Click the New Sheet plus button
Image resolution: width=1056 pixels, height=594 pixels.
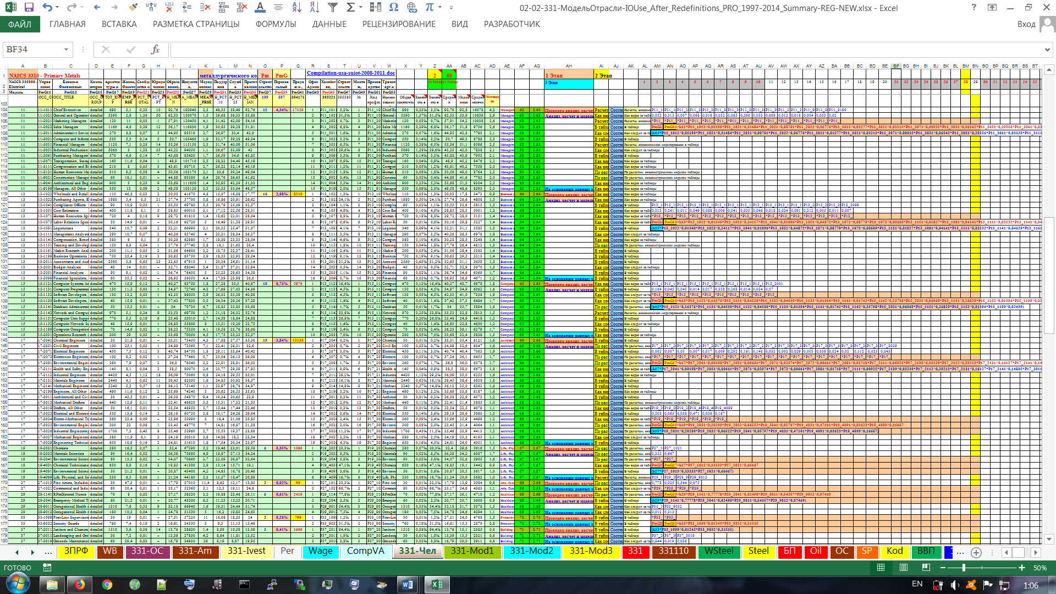click(x=976, y=552)
